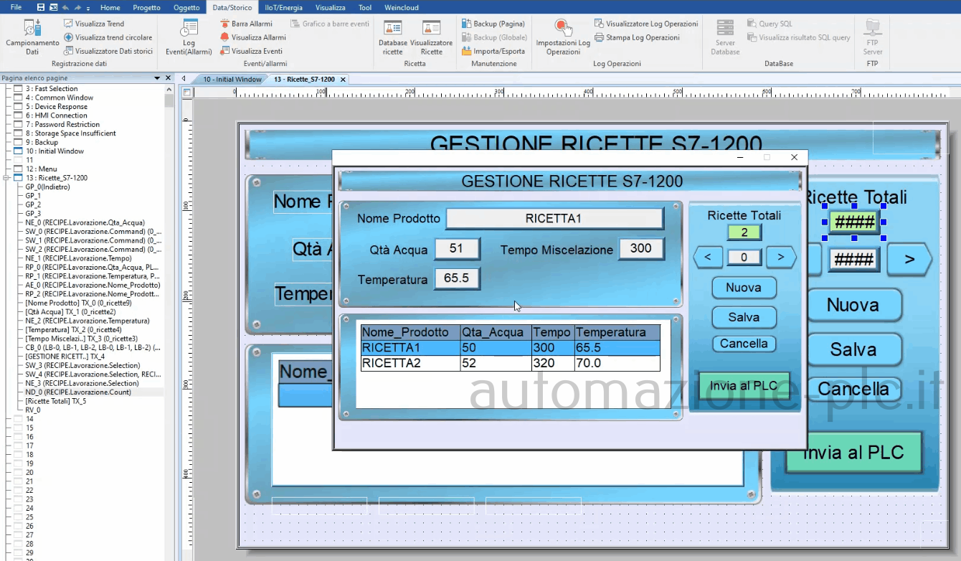961x561 pixels.
Task: Select GP_0(Indietro) in page tree
Action: point(47,187)
